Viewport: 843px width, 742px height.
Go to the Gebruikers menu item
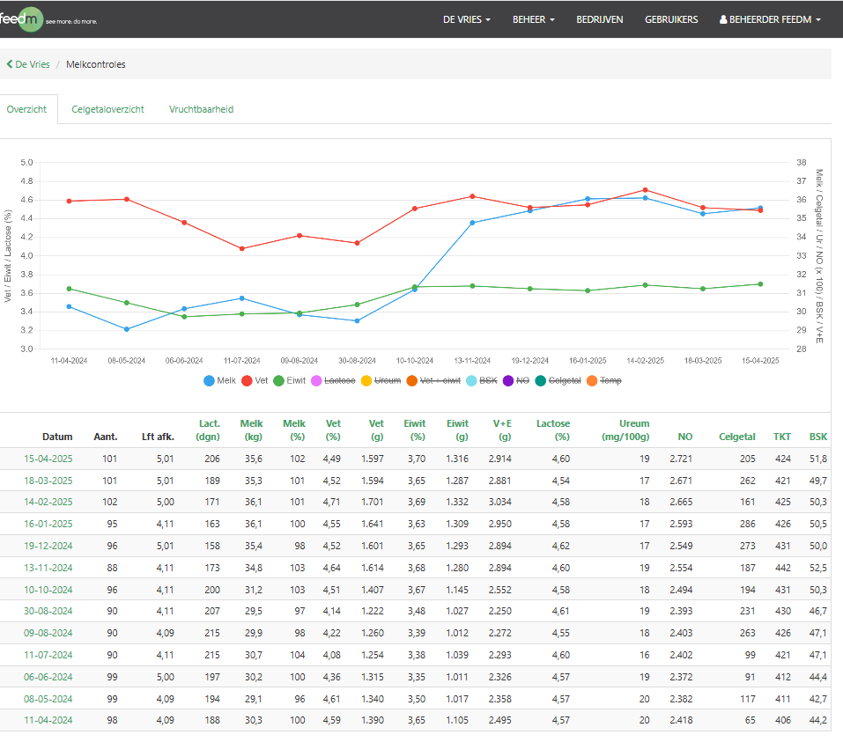671,19
